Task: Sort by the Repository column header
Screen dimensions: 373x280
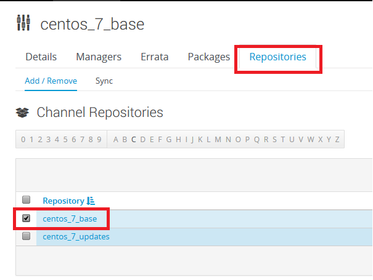Action: click(64, 201)
